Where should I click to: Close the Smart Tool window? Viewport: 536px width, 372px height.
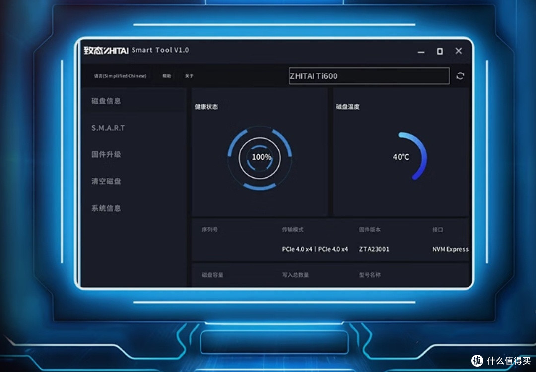[x=459, y=51]
